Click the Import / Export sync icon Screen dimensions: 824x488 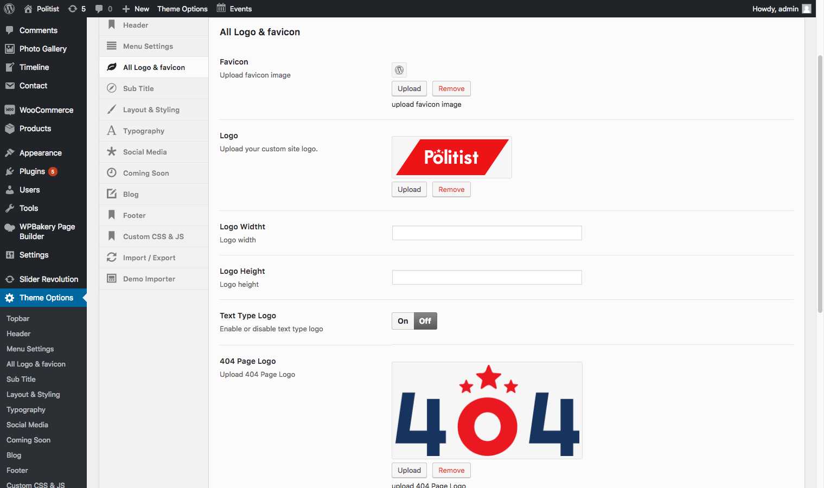click(112, 258)
